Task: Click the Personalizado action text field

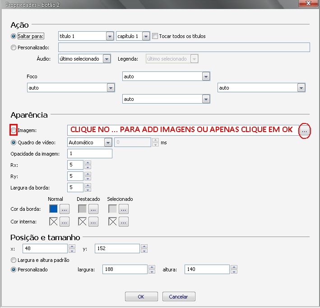Action: pos(184,47)
